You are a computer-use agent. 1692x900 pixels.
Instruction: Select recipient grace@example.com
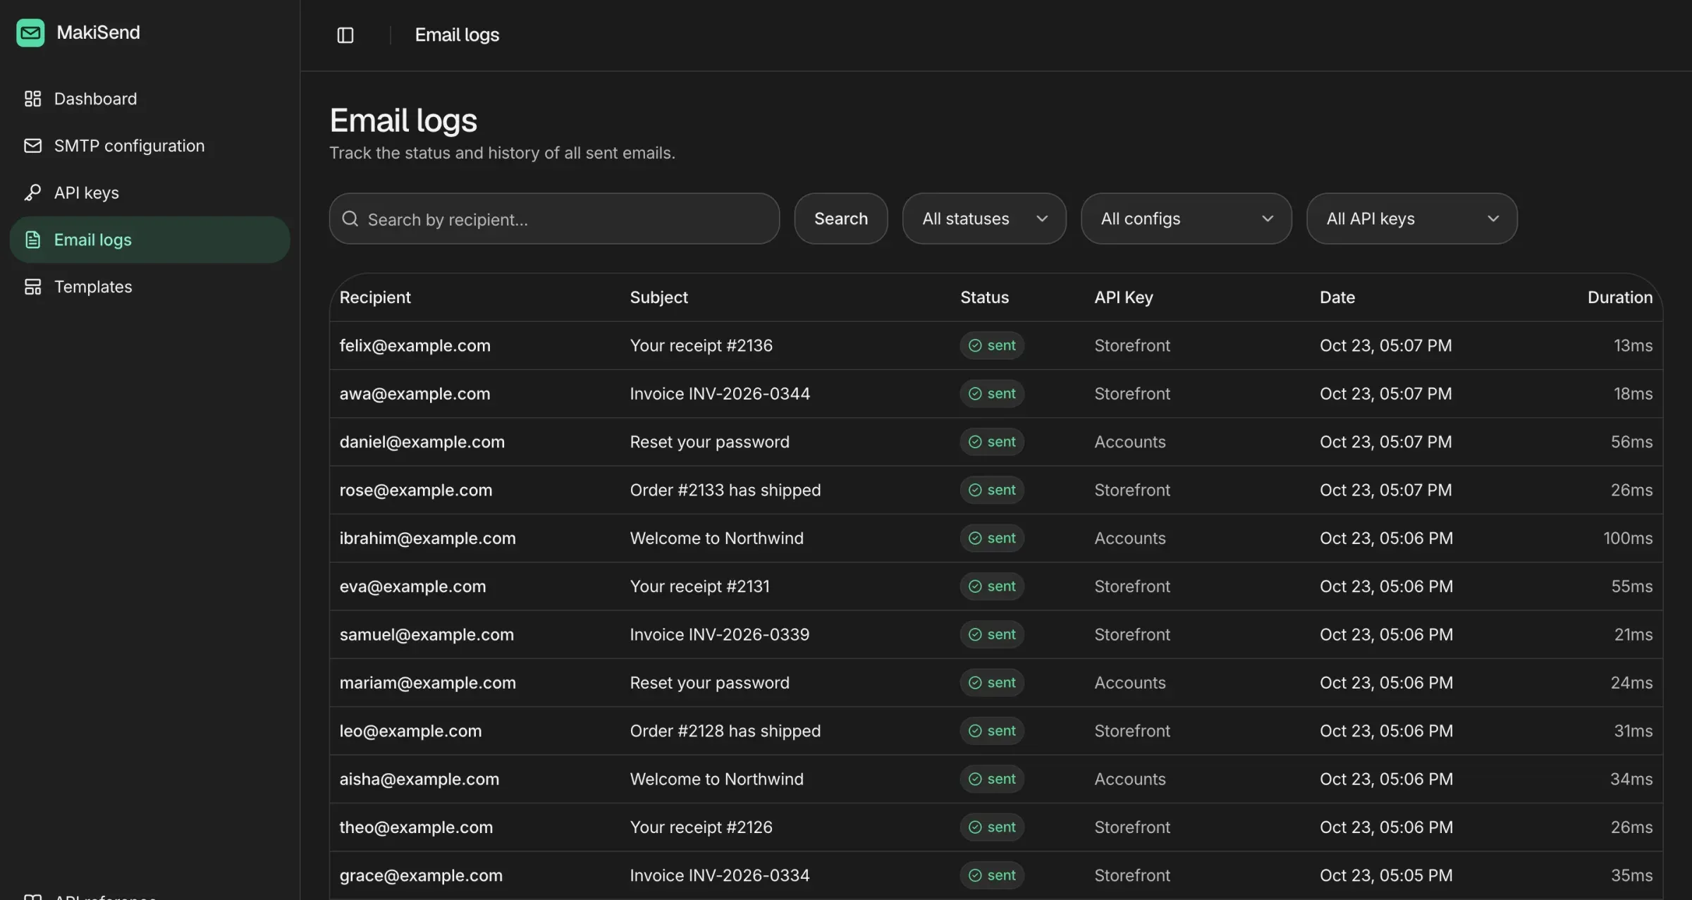click(x=421, y=875)
